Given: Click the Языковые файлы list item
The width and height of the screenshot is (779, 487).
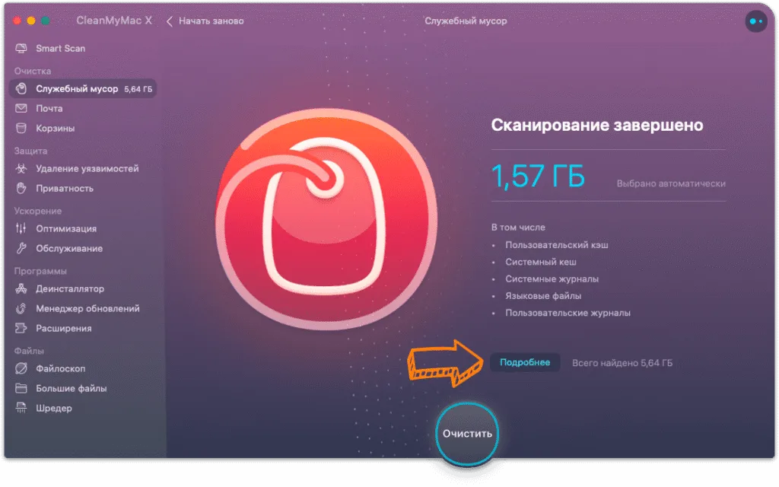Looking at the screenshot, I should [543, 296].
